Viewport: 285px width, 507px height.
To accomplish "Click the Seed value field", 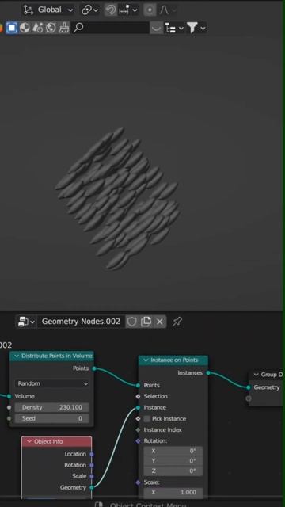I will pos(51,418).
